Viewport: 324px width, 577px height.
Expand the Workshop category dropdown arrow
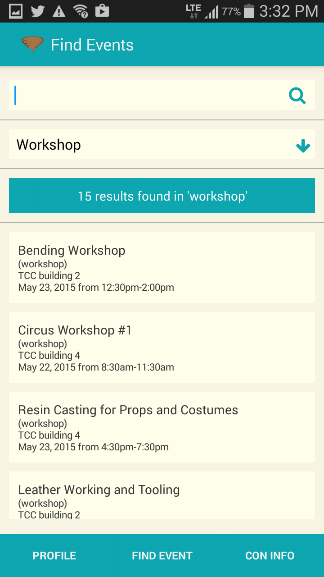coord(303,145)
